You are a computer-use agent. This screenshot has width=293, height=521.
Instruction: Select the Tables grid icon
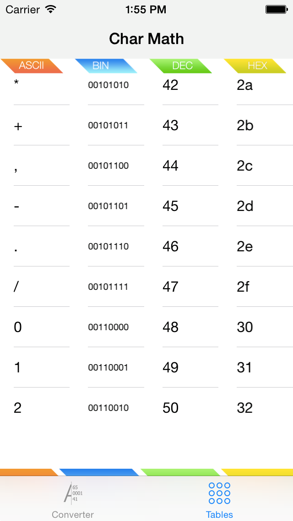click(x=219, y=493)
